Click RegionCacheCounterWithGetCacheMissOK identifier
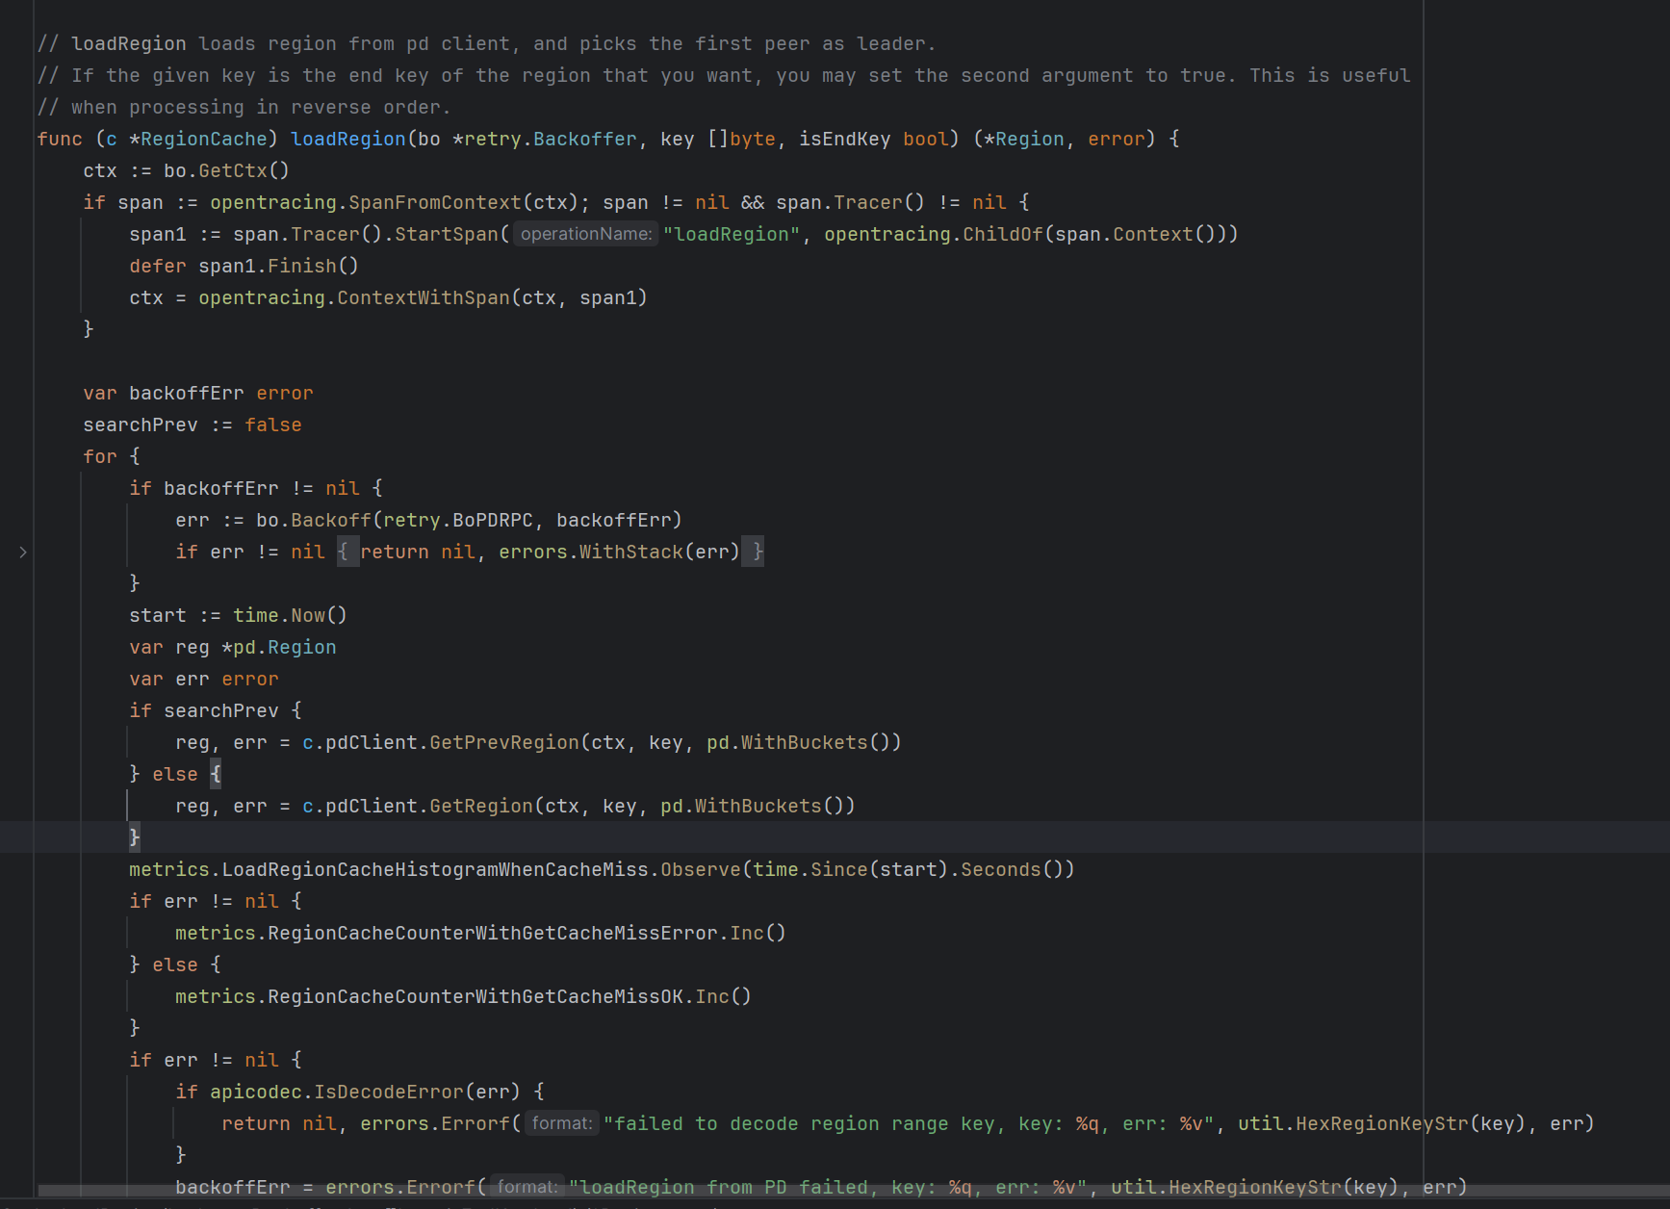Screen dimensions: 1670x1209 point(475,996)
